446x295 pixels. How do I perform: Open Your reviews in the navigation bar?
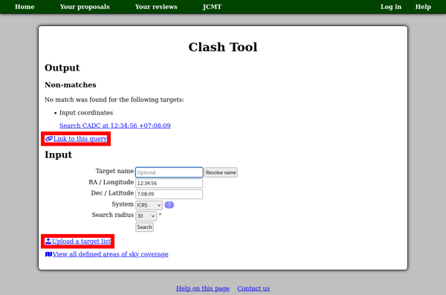[156, 7]
